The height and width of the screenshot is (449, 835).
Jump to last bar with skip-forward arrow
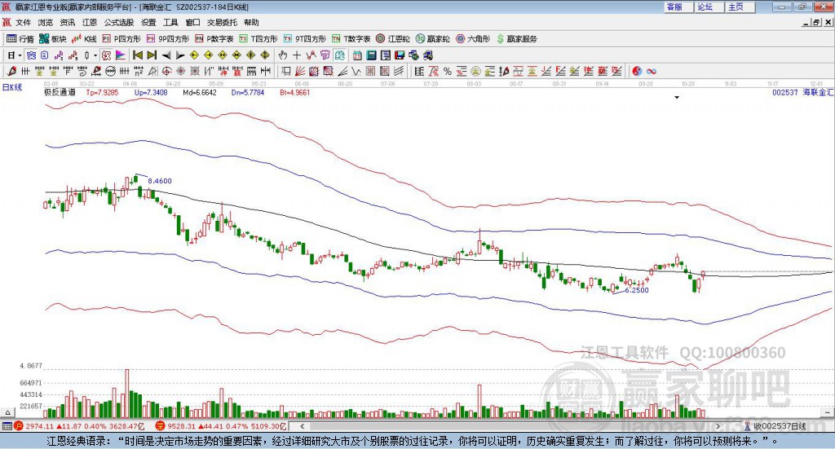tap(152, 55)
